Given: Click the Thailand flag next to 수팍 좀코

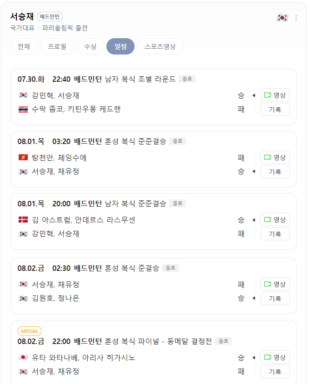Looking at the screenshot, I should click(23, 109).
